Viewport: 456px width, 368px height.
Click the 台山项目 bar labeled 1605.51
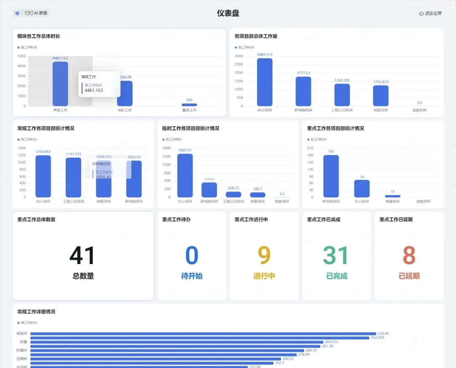pos(185,176)
